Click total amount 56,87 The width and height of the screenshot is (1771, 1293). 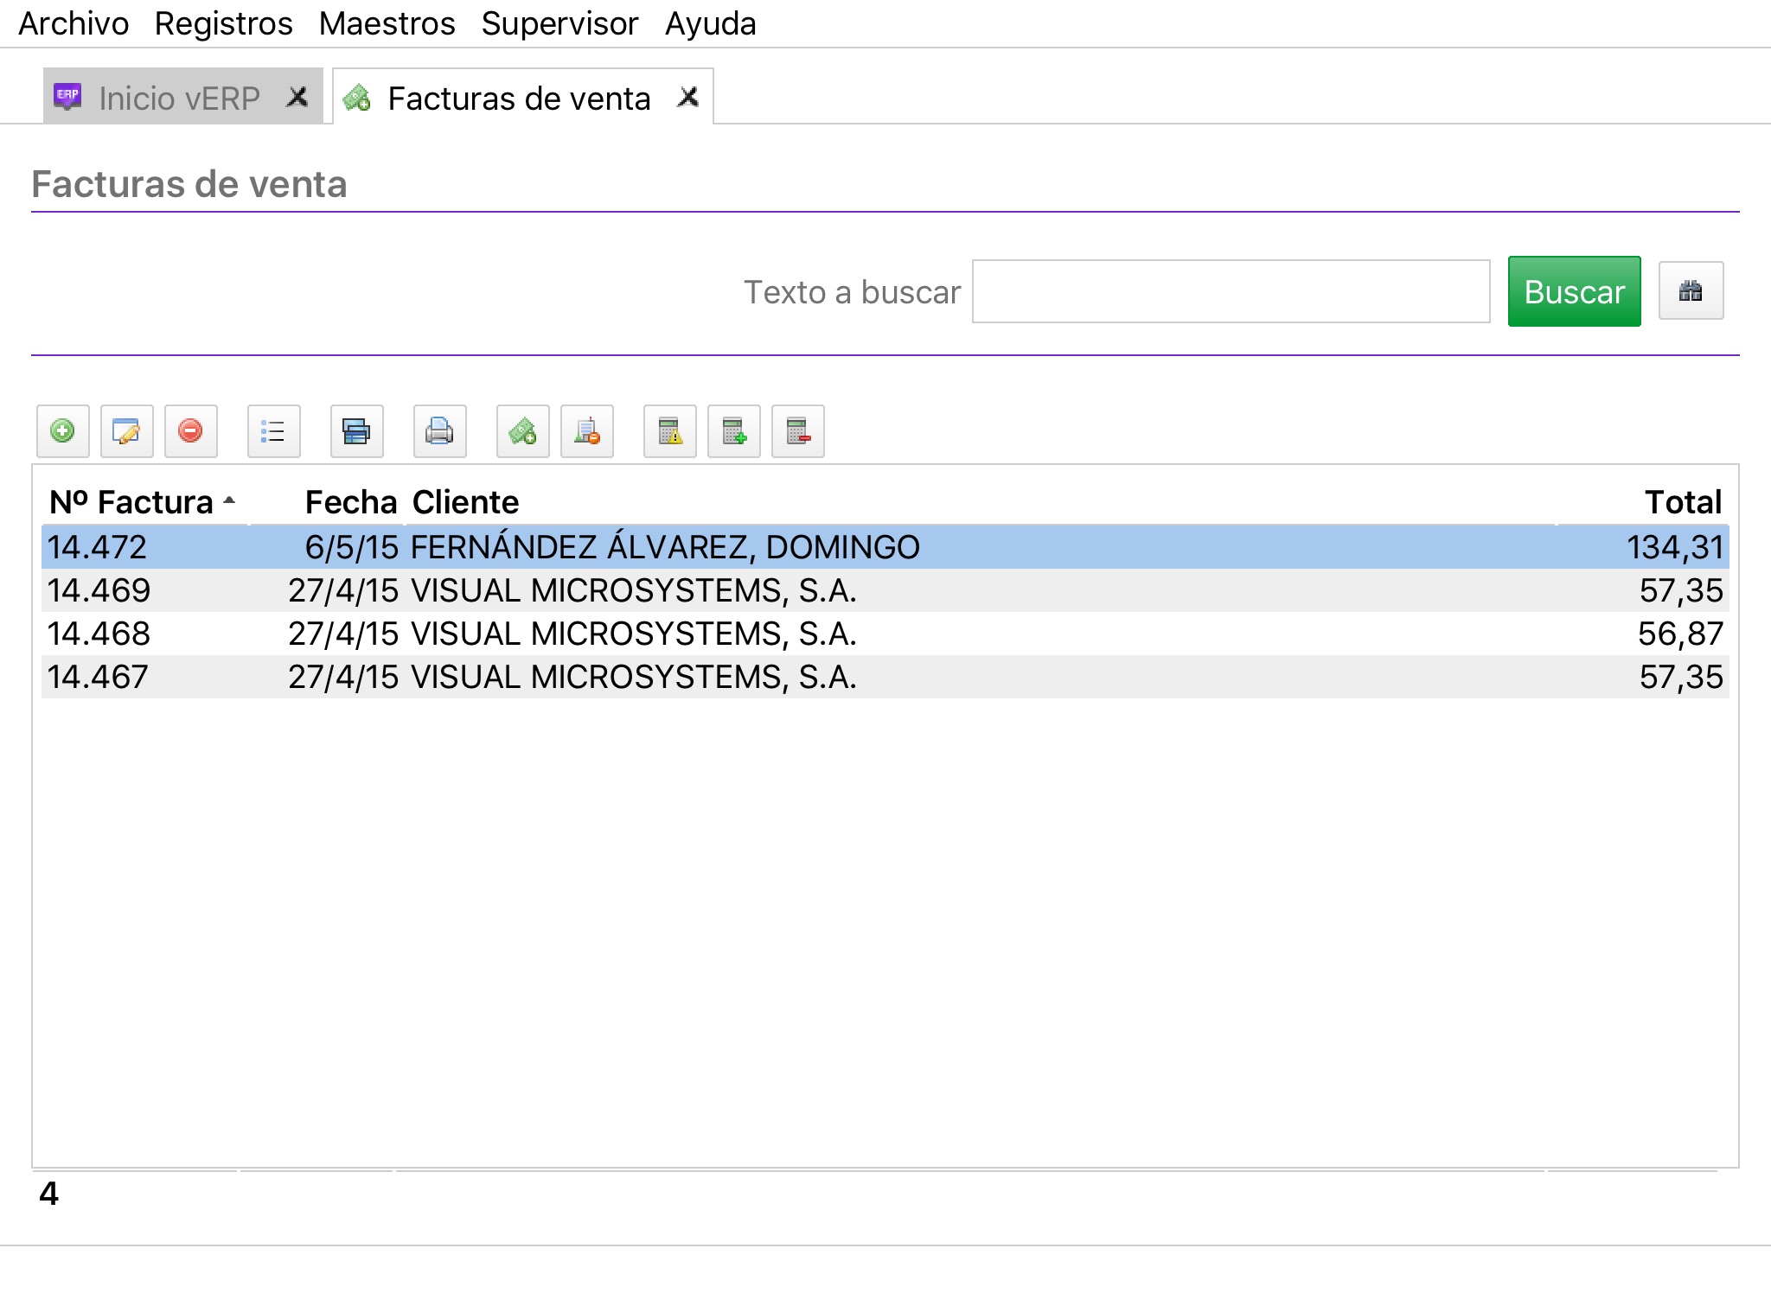1680,634
